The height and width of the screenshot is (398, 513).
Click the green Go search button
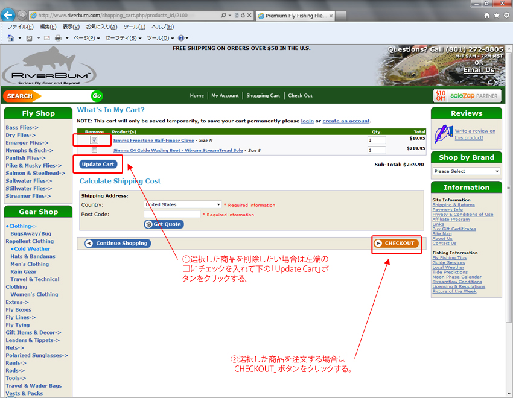97,96
